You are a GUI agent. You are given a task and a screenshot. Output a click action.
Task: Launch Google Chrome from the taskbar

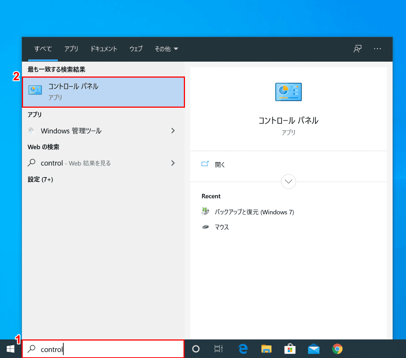337,349
